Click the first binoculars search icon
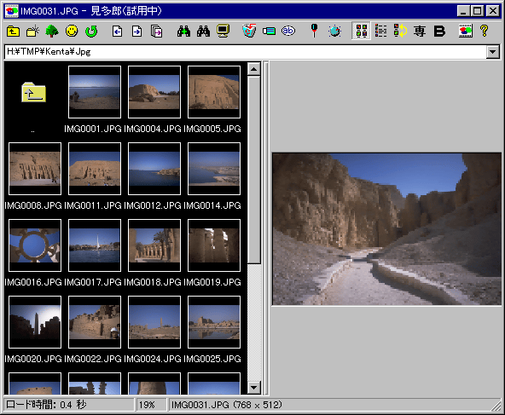Image resolution: width=505 pixels, height=415 pixels. point(183,32)
